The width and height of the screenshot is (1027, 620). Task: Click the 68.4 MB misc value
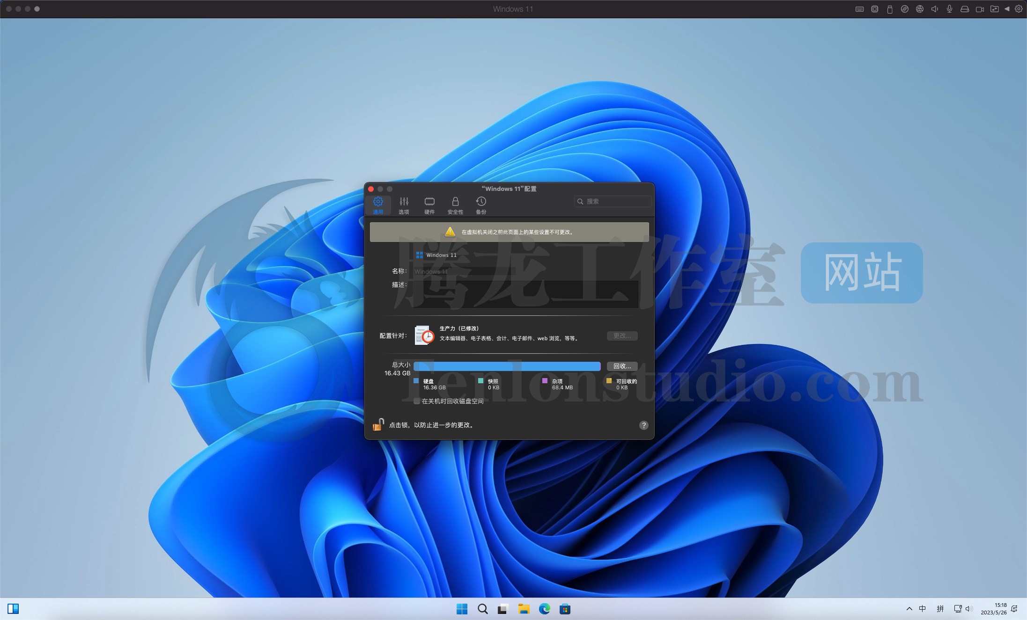click(x=562, y=387)
